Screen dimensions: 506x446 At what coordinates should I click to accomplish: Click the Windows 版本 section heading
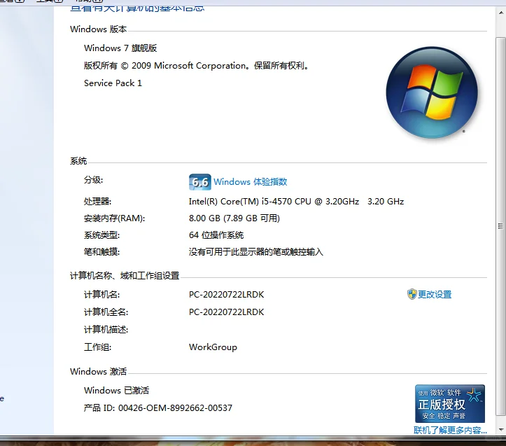tap(99, 29)
